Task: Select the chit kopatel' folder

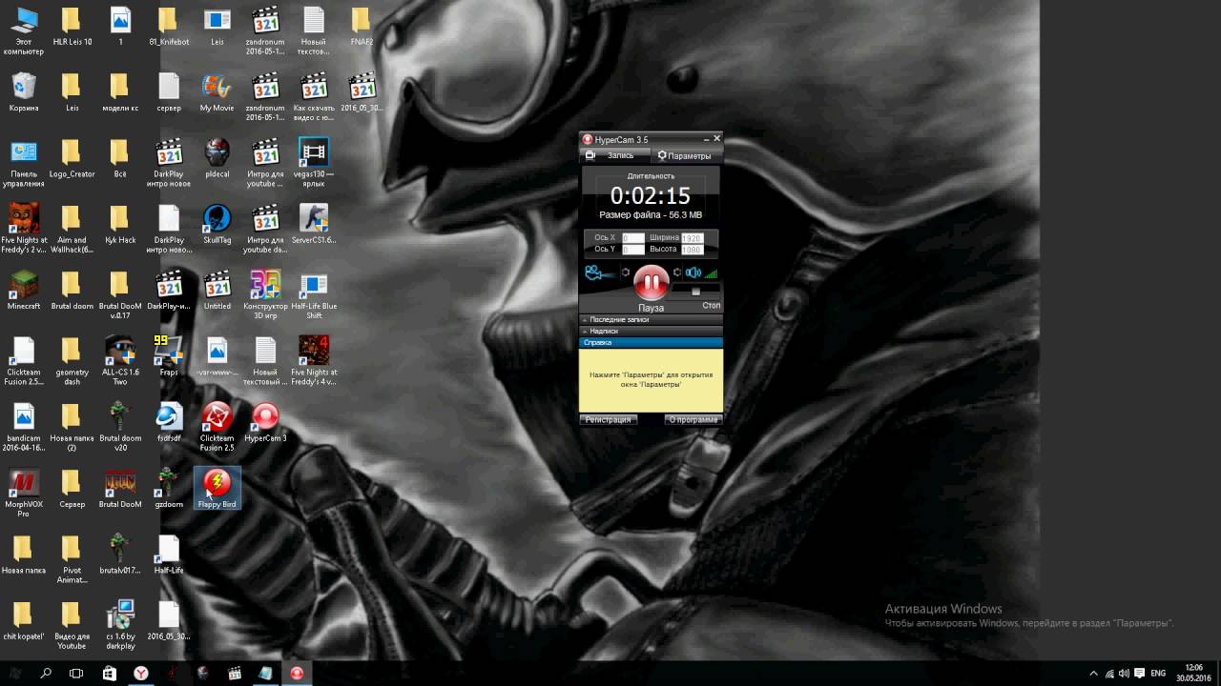Action: pyautogui.click(x=24, y=620)
